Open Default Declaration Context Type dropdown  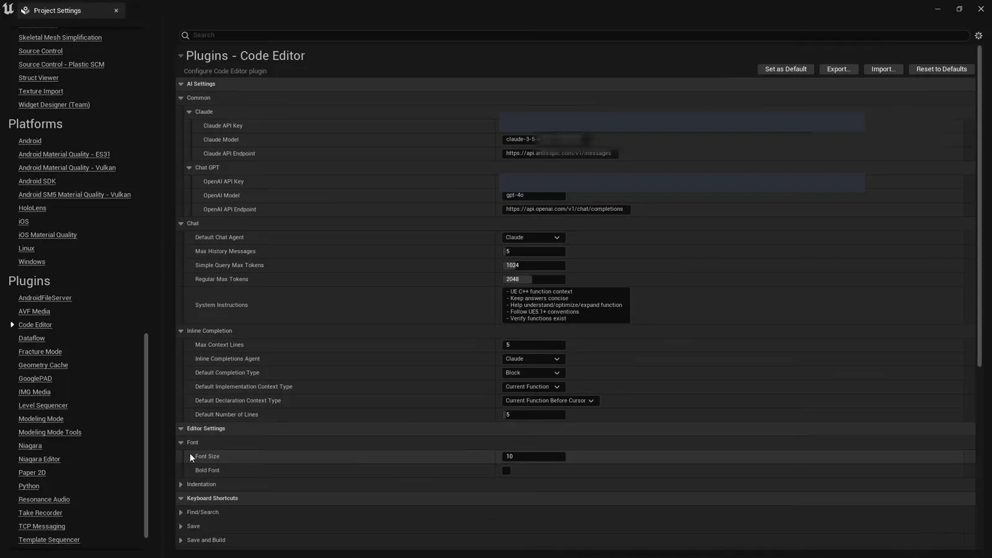tap(551, 401)
